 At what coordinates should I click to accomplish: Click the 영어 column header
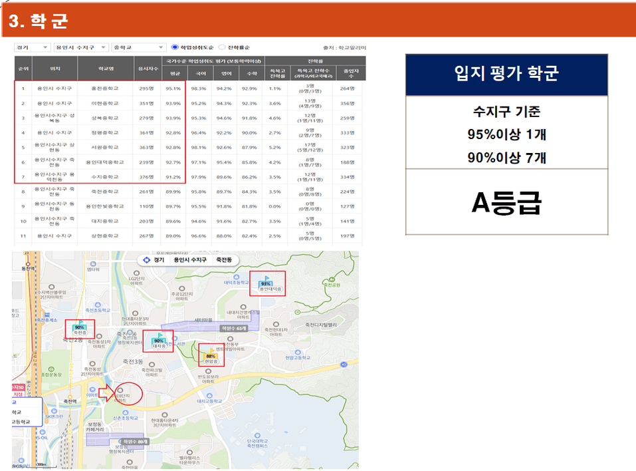click(227, 73)
